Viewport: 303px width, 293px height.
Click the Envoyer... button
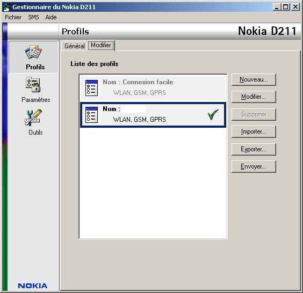click(254, 166)
